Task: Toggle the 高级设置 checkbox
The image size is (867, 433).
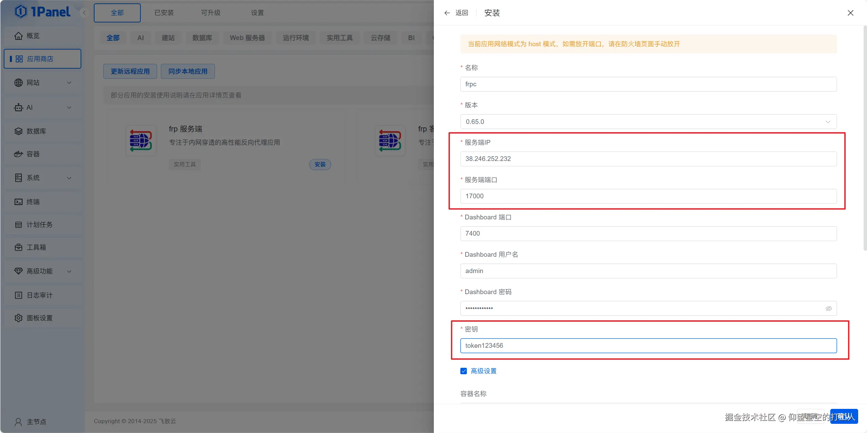Action: [463, 371]
